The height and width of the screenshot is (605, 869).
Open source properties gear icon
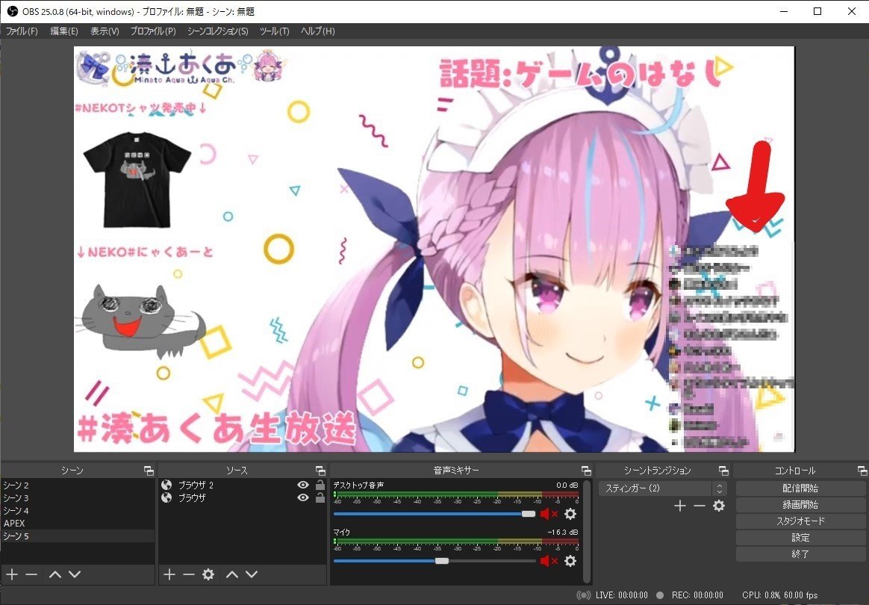pyautogui.click(x=208, y=574)
